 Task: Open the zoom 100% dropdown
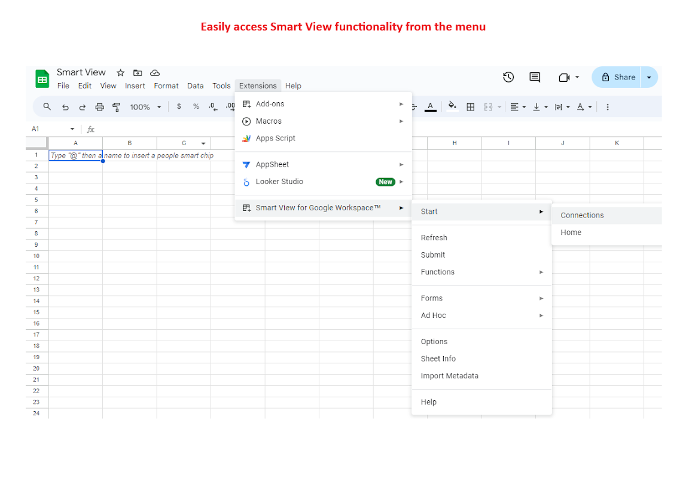point(146,107)
